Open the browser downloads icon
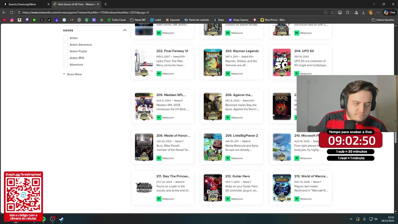The image size is (398, 224). tap(363, 12)
